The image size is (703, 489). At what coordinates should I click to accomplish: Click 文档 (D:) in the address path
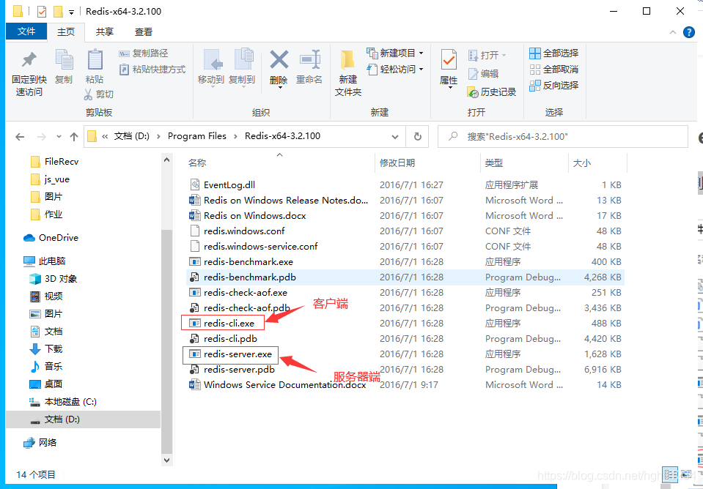(x=131, y=136)
